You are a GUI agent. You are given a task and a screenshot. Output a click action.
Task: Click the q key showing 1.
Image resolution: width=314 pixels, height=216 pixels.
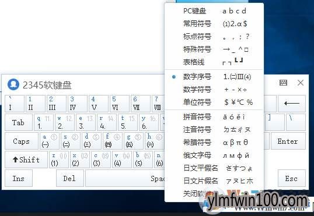44,122
